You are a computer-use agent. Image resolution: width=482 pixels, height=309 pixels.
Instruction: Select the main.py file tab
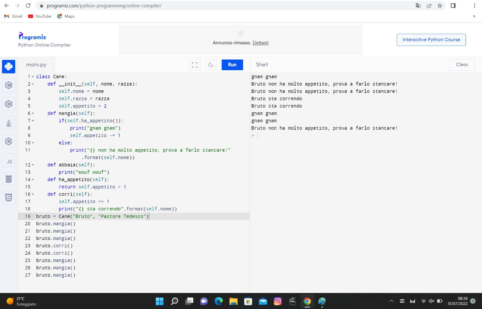tap(36, 65)
